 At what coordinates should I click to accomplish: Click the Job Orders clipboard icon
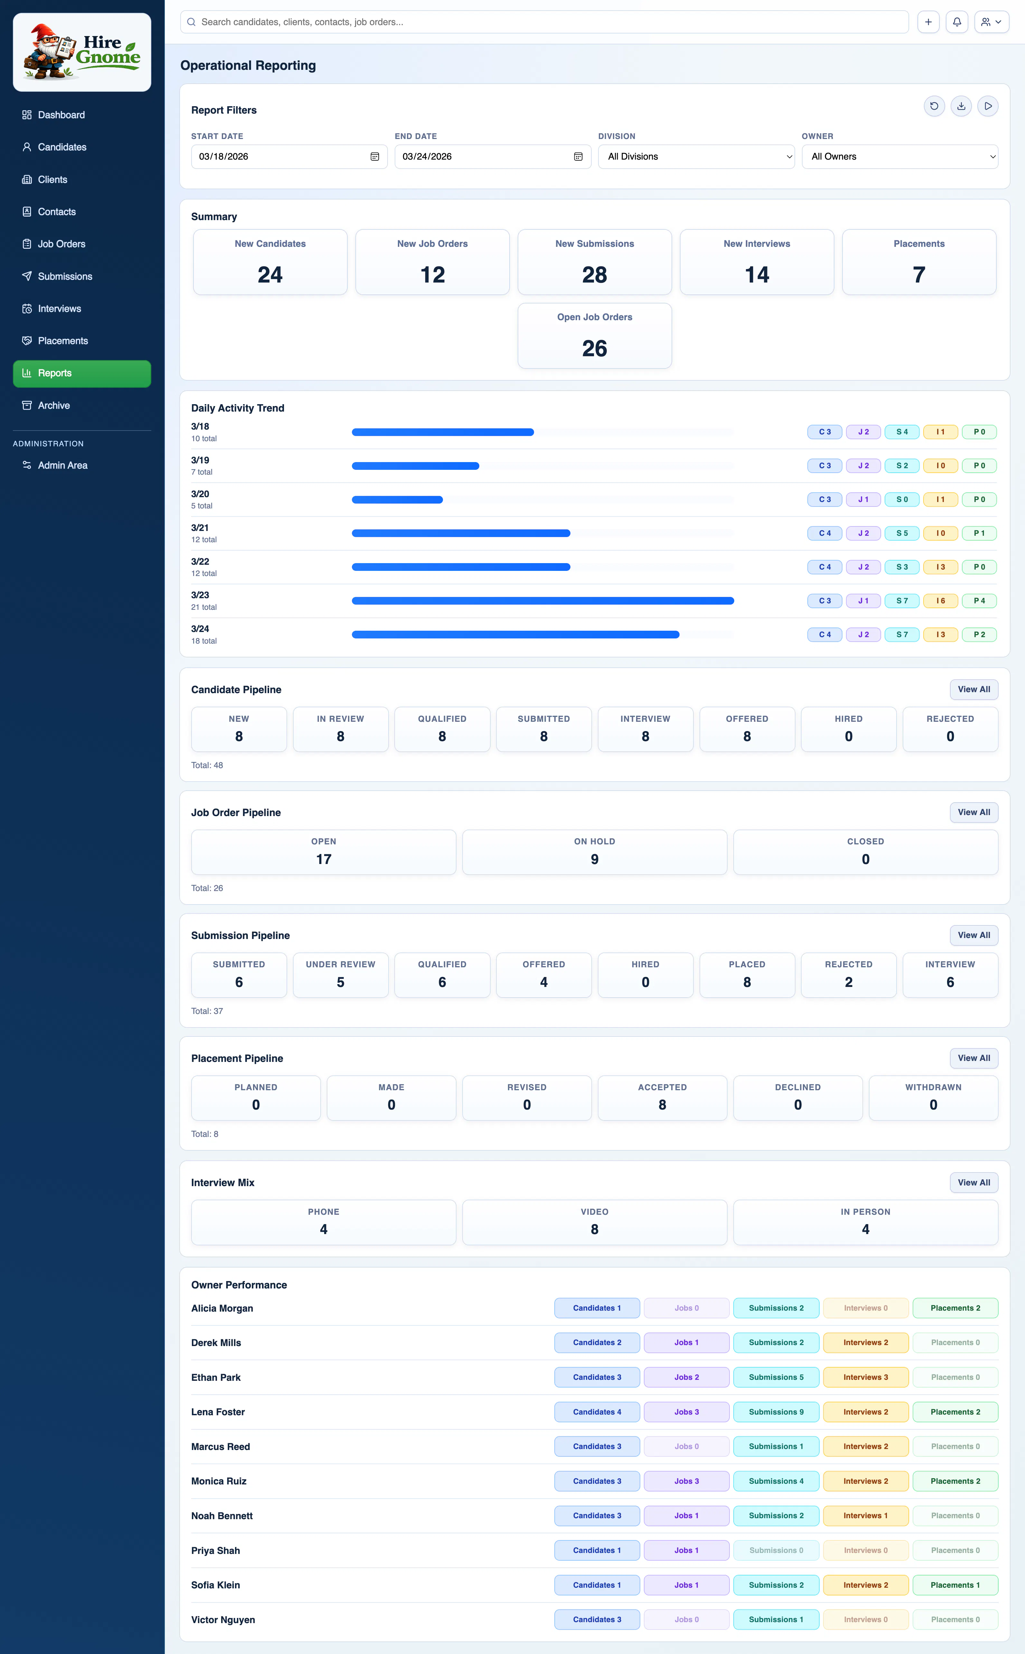click(27, 244)
